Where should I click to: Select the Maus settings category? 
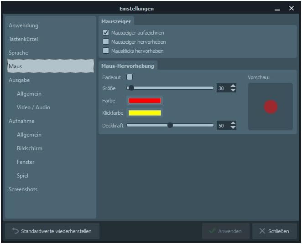click(51, 66)
